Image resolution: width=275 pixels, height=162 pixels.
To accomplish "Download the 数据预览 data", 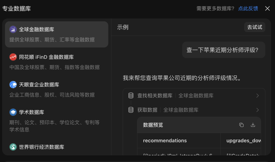I will pyautogui.click(x=253, y=125).
